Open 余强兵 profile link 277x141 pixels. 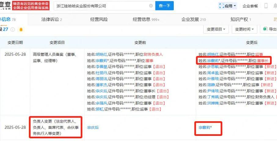click(x=101, y=103)
